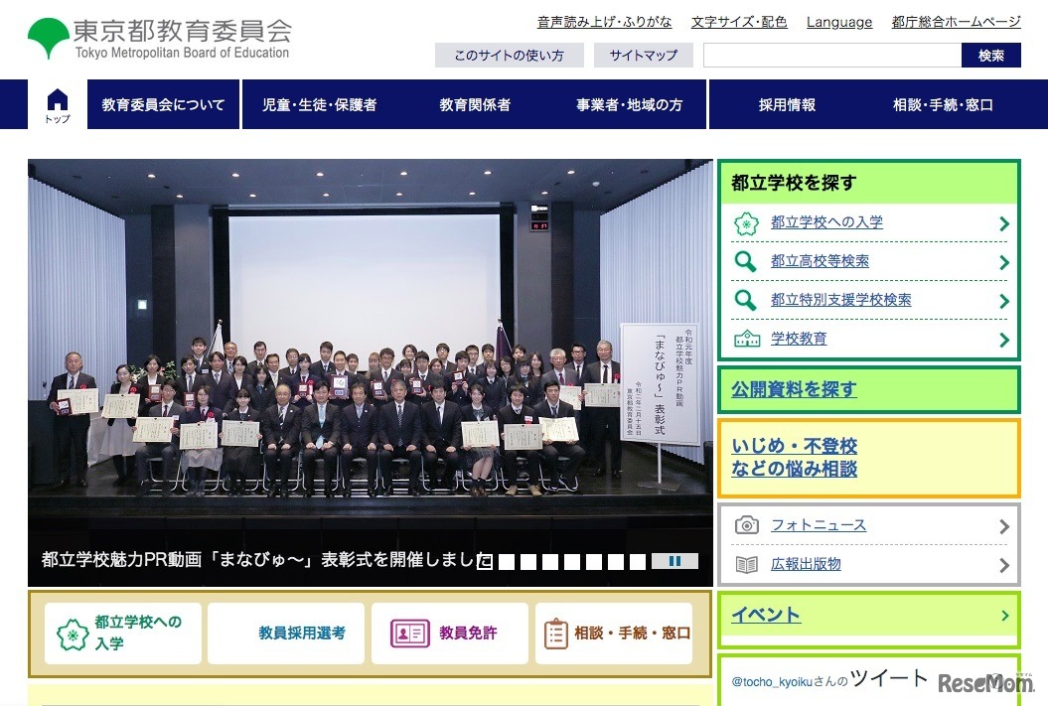Click the open-book icon beside 広報出版物
Image resolution: width=1048 pixels, height=706 pixels.
pos(746,564)
